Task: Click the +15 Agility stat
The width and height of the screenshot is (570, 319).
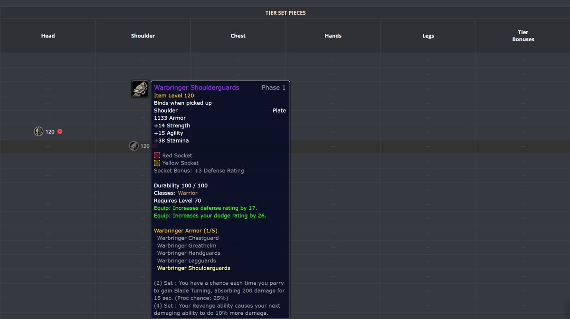Action: tap(169, 133)
